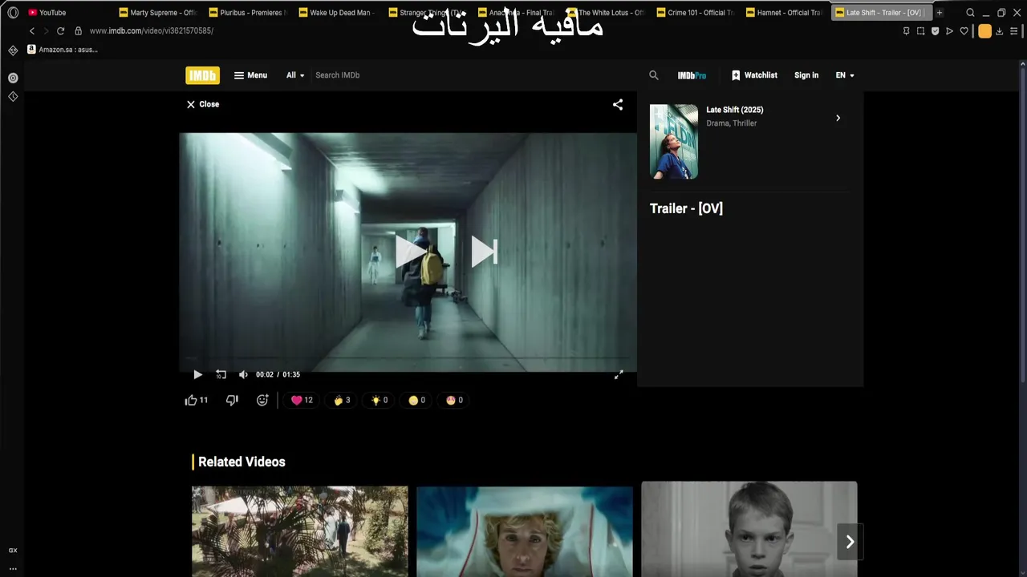The height and width of the screenshot is (577, 1027).
Task: Switch to the Marty Supreme tab
Action: pyautogui.click(x=157, y=13)
